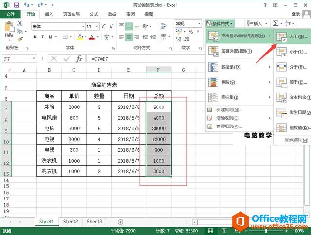
Task: Increase font size with large A icon
Action: [x=104, y=26]
